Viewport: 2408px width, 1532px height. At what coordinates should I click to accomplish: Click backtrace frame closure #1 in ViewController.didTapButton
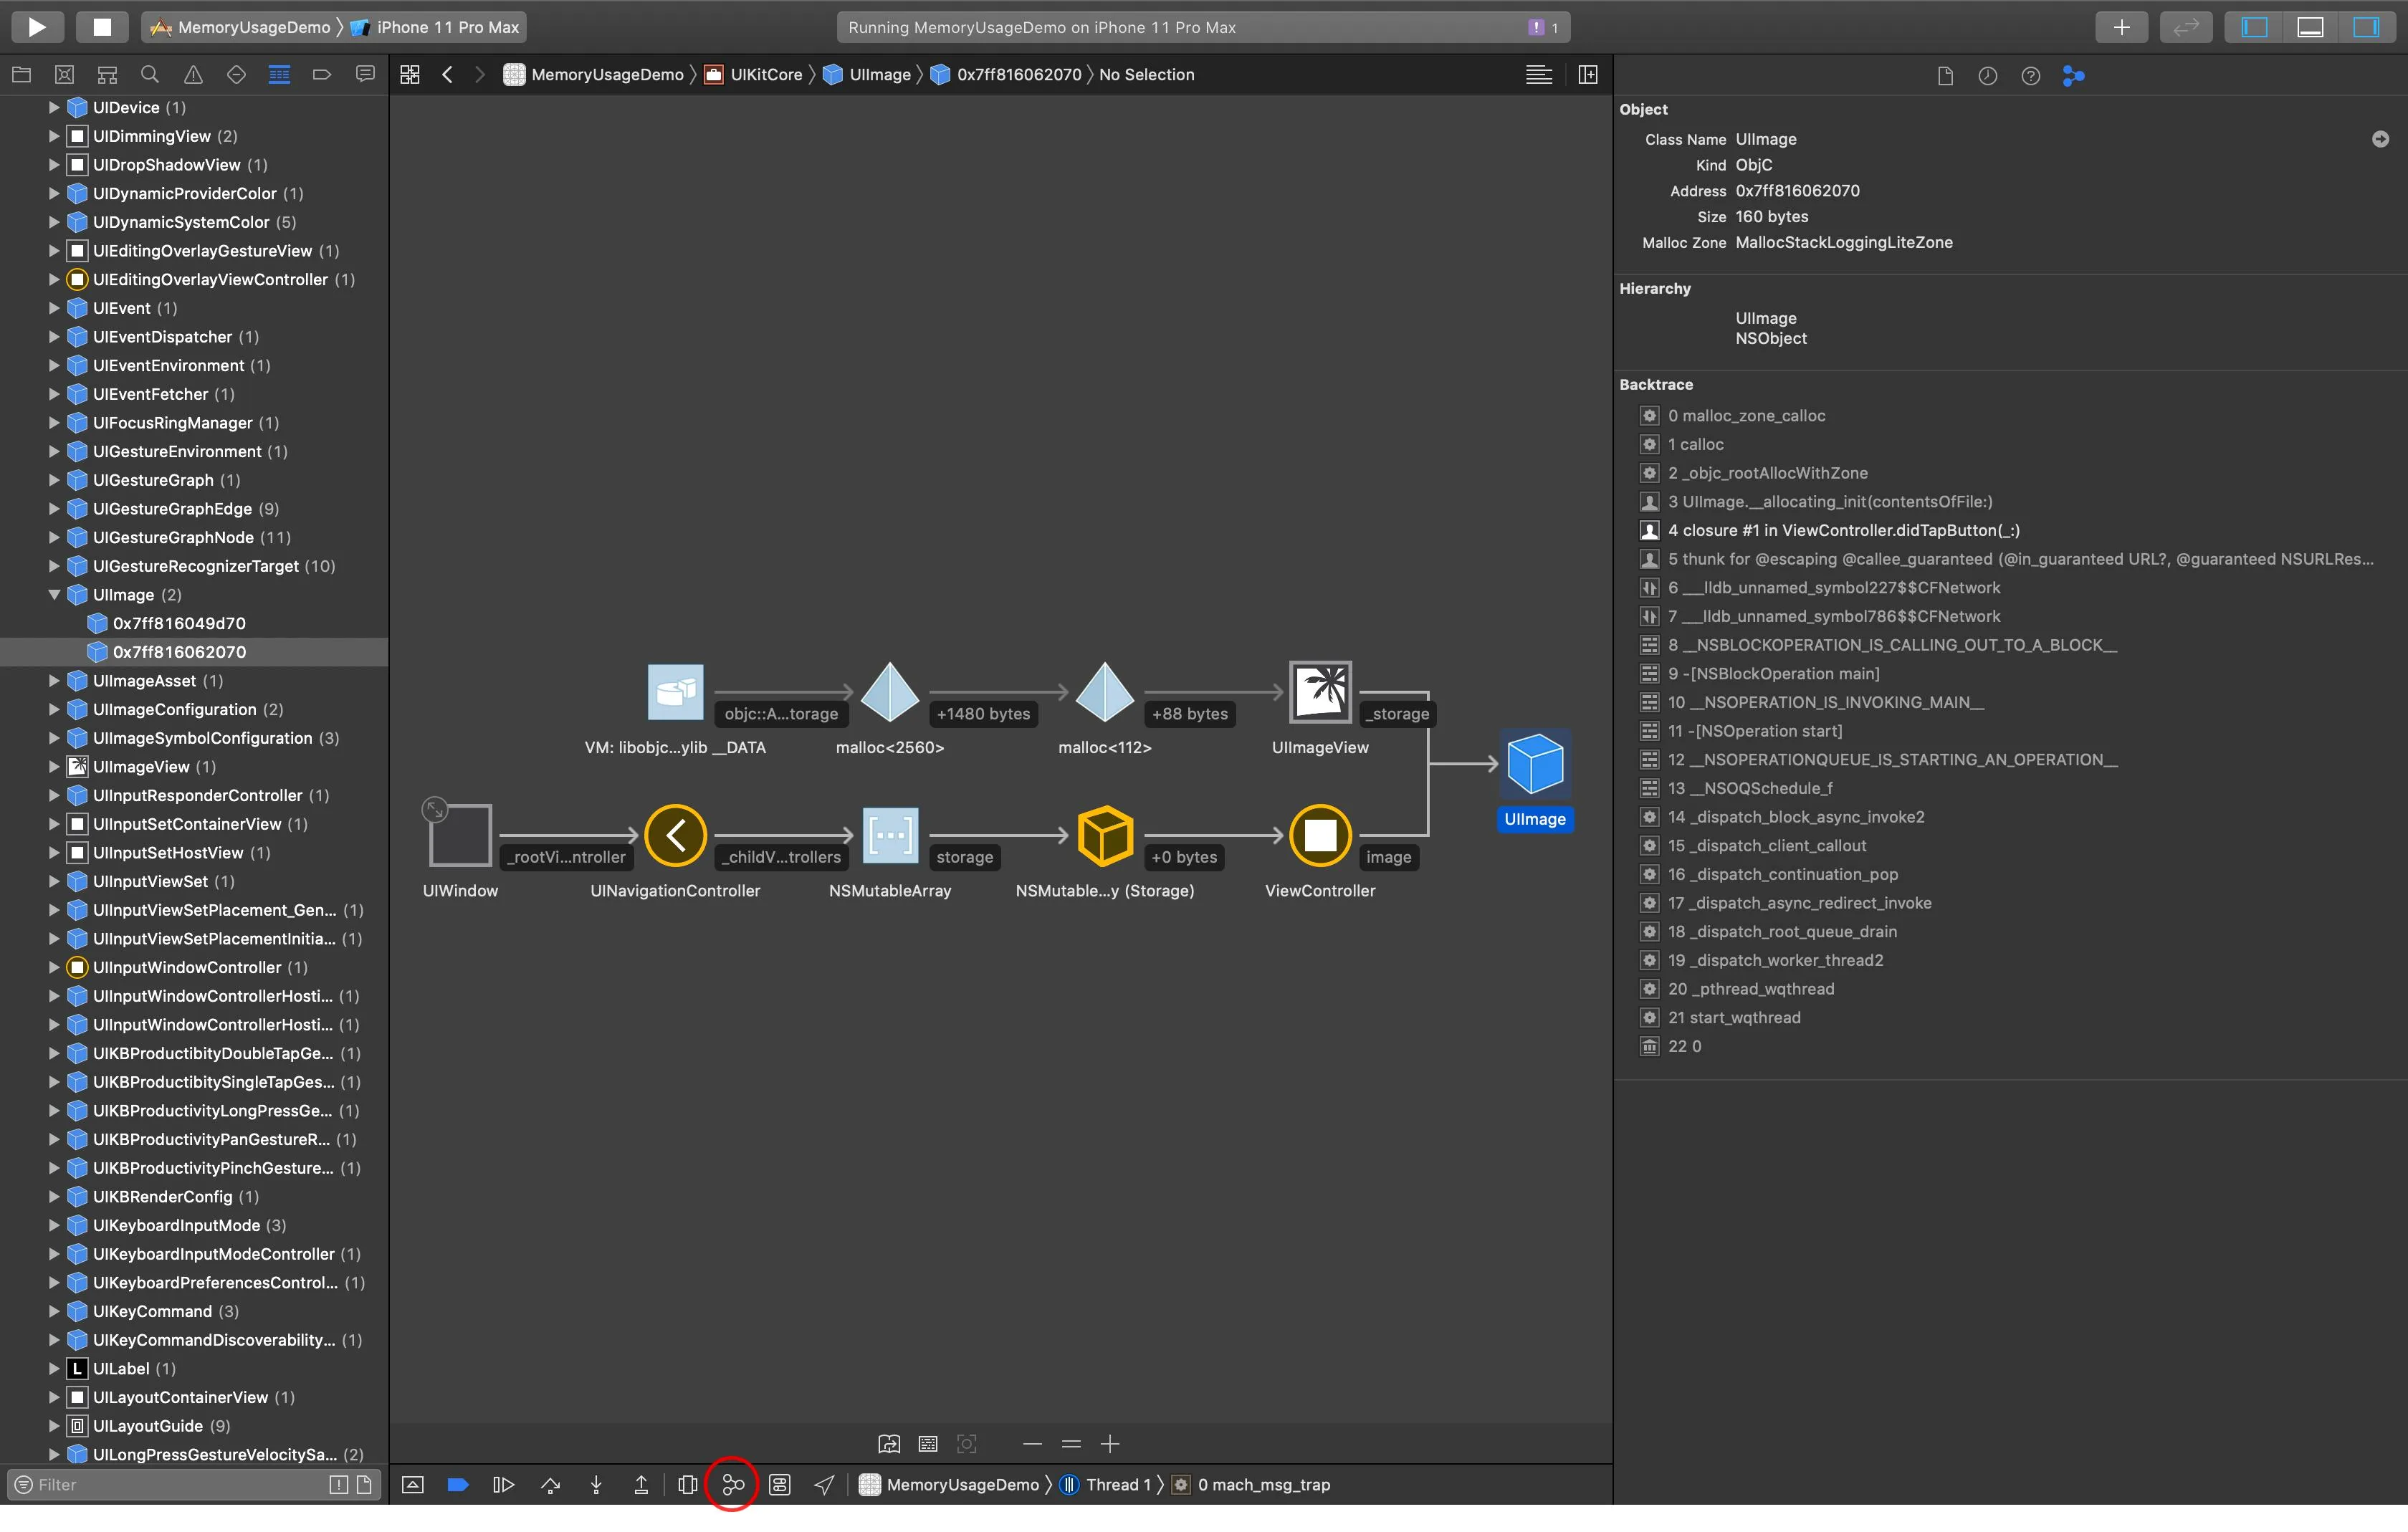click(x=1843, y=531)
